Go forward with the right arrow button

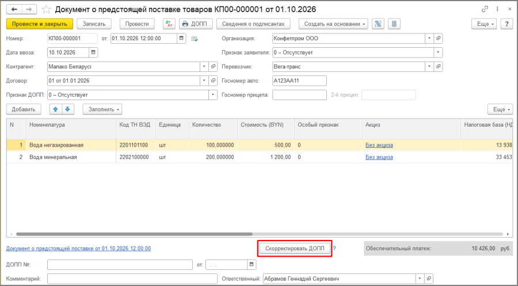click(x=29, y=9)
